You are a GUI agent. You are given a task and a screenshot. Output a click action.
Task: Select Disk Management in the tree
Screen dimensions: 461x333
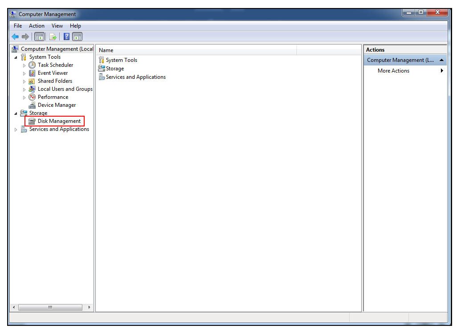(x=59, y=121)
